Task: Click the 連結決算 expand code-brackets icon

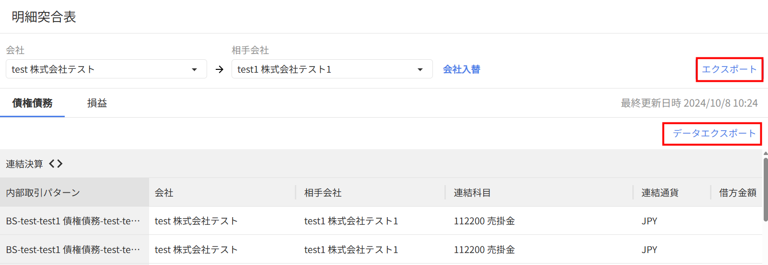Action: 56,164
